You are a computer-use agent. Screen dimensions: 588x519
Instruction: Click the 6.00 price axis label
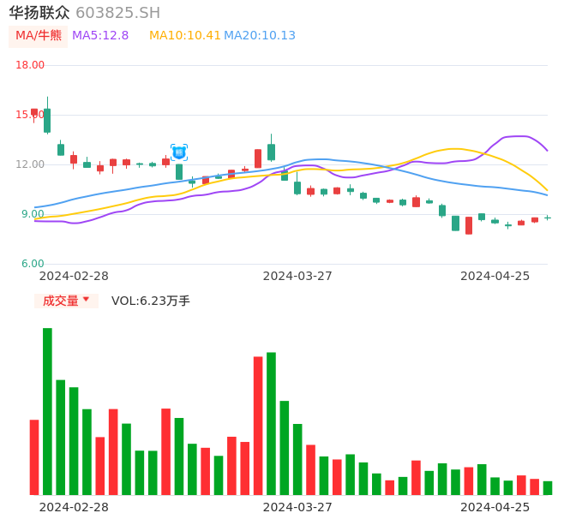pyautogui.click(x=33, y=264)
